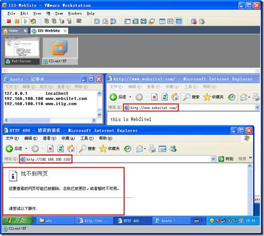This screenshot has height=236, width=264.
Task: Click the security shield tray icon
Action: 212,220
